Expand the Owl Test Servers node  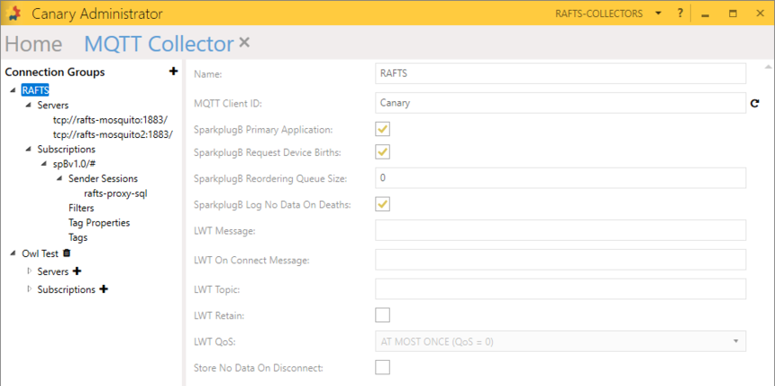[x=29, y=271]
